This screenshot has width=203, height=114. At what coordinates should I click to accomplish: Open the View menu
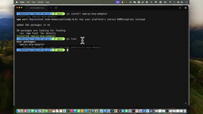[34, 2]
